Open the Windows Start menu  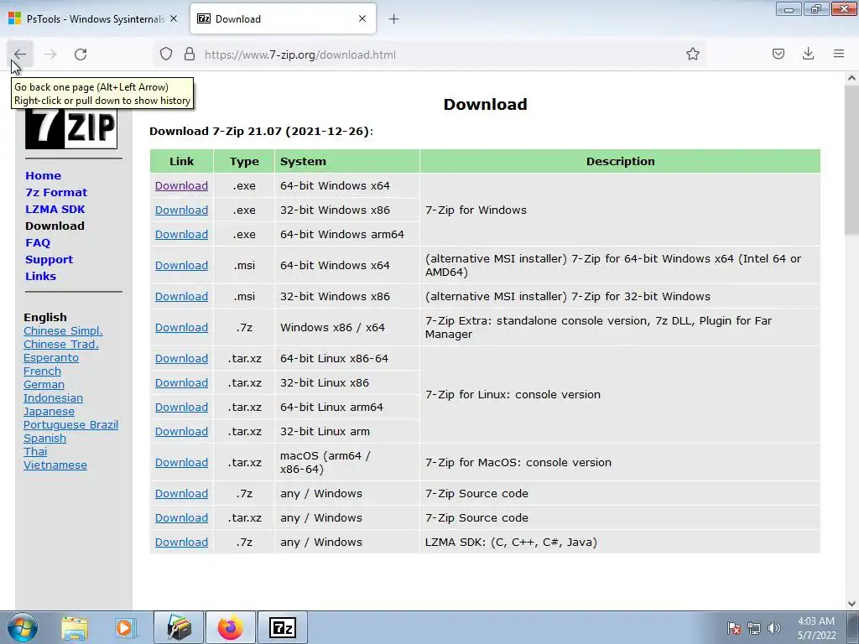point(22,627)
